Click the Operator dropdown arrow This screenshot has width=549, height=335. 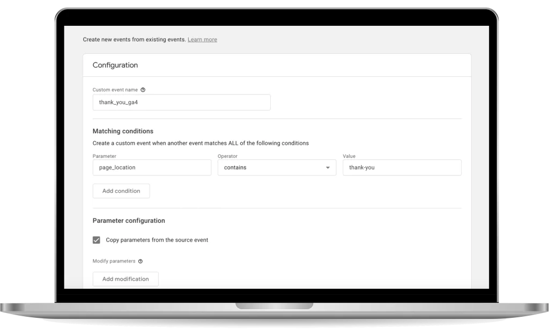pos(328,167)
